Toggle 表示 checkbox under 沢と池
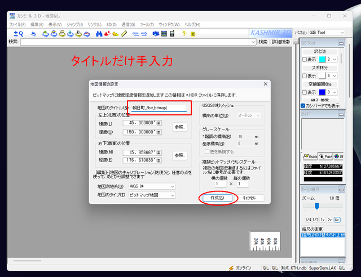The width and height of the screenshot is (361, 277). (305, 60)
